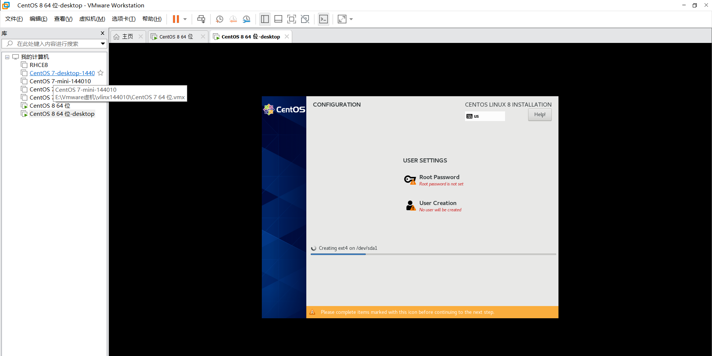Open User Creation settings
This screenshot has width=712, height=356.
[434, 206]
